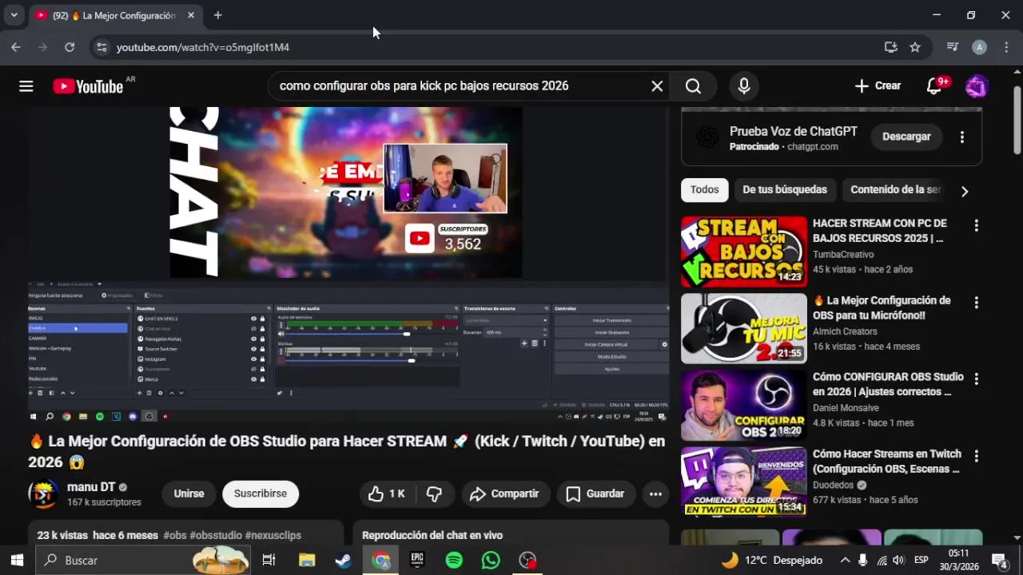This screenshot has height=575, width=1023.
Task: Click the Windows taskbar Buscar search box
Action: tap(144, 561)
